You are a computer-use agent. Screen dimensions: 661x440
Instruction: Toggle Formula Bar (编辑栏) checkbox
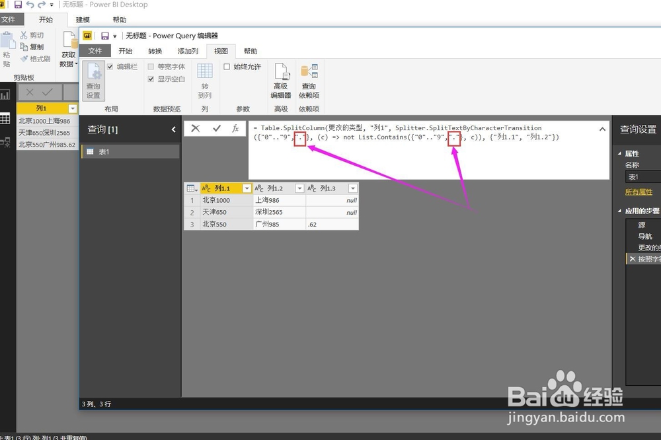pyautogui.click(x=110, y=67)
